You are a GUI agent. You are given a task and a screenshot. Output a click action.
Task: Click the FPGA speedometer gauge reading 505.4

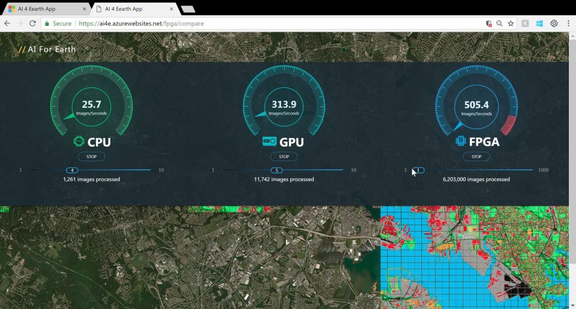pyautogui.click(x=476, y=101)
